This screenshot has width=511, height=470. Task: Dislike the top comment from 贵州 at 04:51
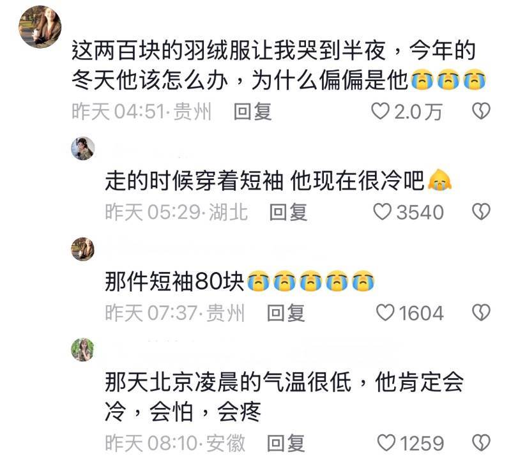[482, 111]
